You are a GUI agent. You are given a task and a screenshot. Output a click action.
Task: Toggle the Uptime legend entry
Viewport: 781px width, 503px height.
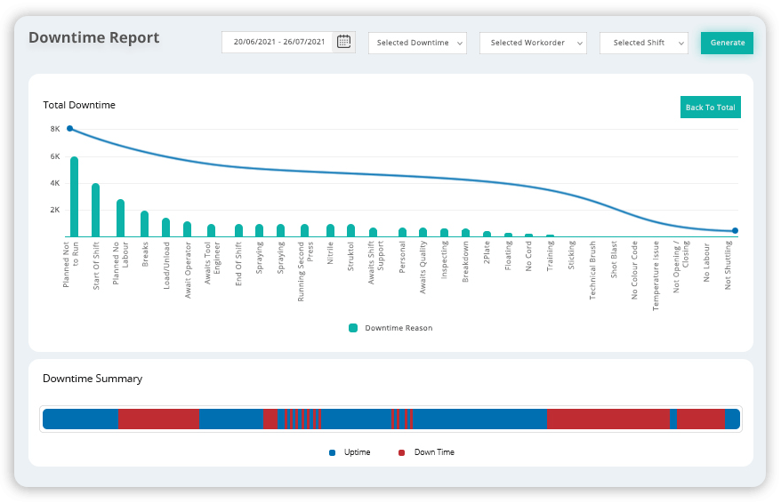[x=333, y=452]
